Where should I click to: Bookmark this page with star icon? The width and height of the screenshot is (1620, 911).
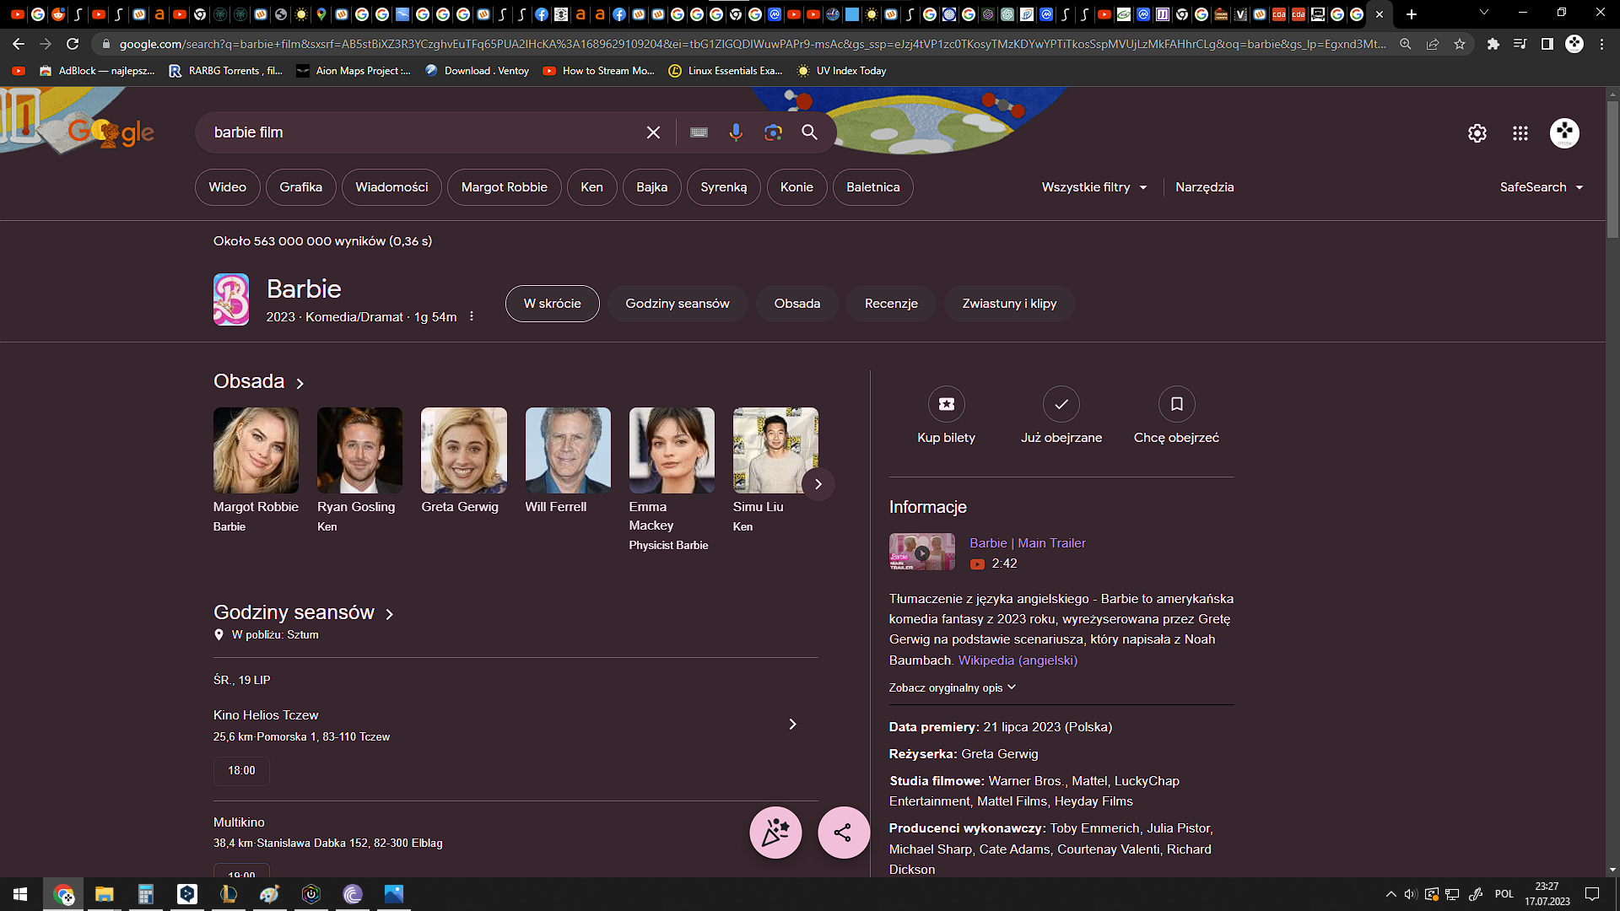1460,44
